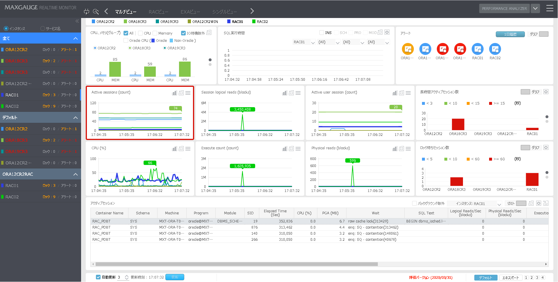This screenshot has height=282, width=558.
Task: Click the horizontal scrollbar of session table
Action: click(x=237, y=264)
